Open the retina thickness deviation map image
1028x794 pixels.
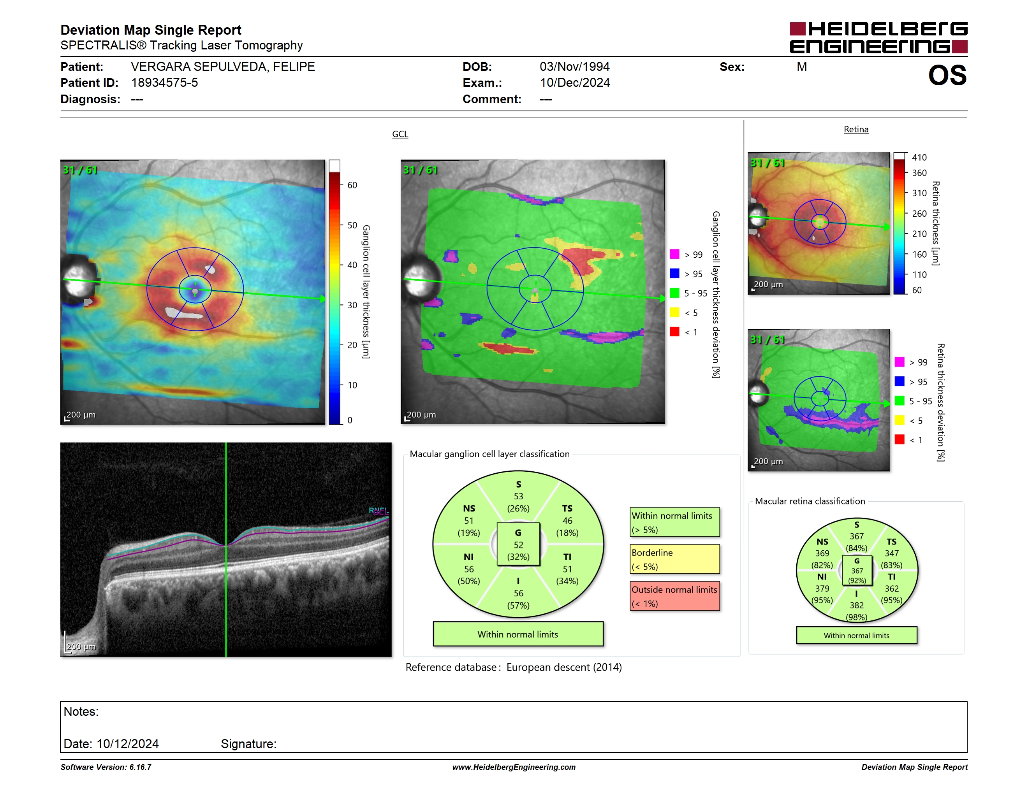[x=819, y=400]
